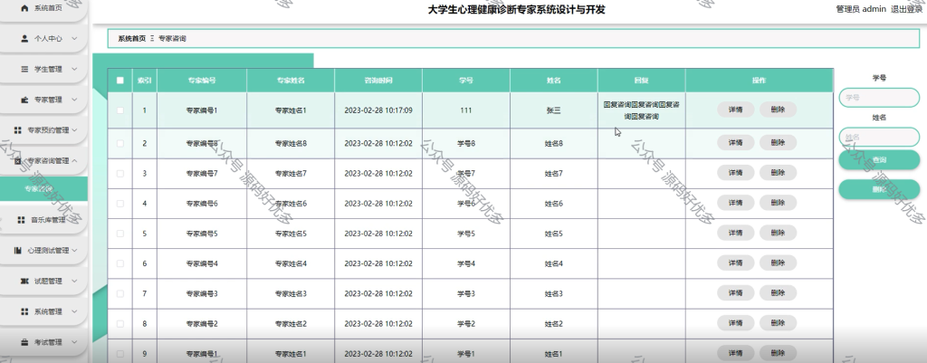Check the checkbox for row 4
This screenshot has height=363, width=927.
coord(120,204)
